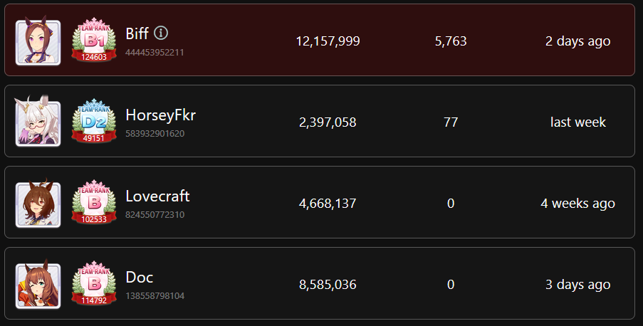Select the Doc player name
Viewport: 643px width, 326px height.
pyautogui.click(x=139, y=277)
